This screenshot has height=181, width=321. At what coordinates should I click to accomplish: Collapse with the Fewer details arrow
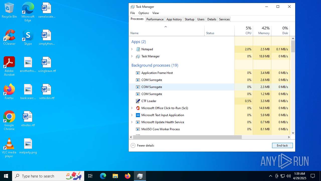click(x=133, y=146)
